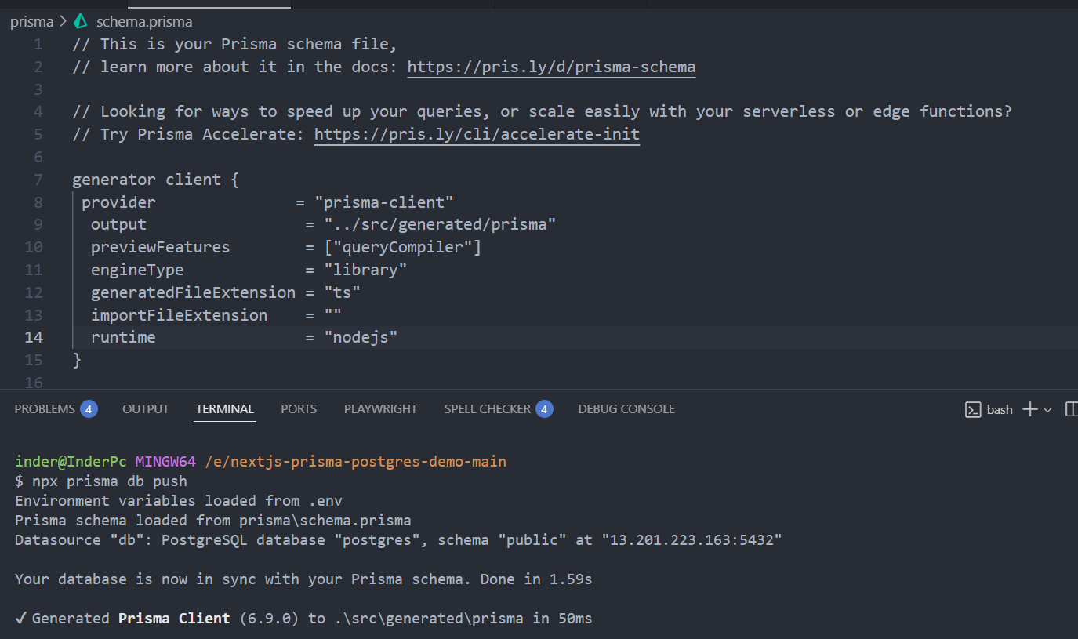Open the pris.ly/d/prisma-schema docs link
This screenshot has height=639, width=1078.
click(x=551, y=67)
